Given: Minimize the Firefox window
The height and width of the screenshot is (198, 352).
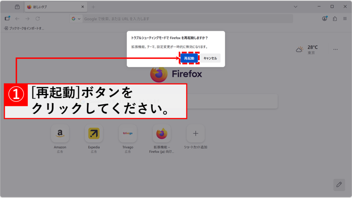Looking at the screenshot, I should tap(319, 7).
